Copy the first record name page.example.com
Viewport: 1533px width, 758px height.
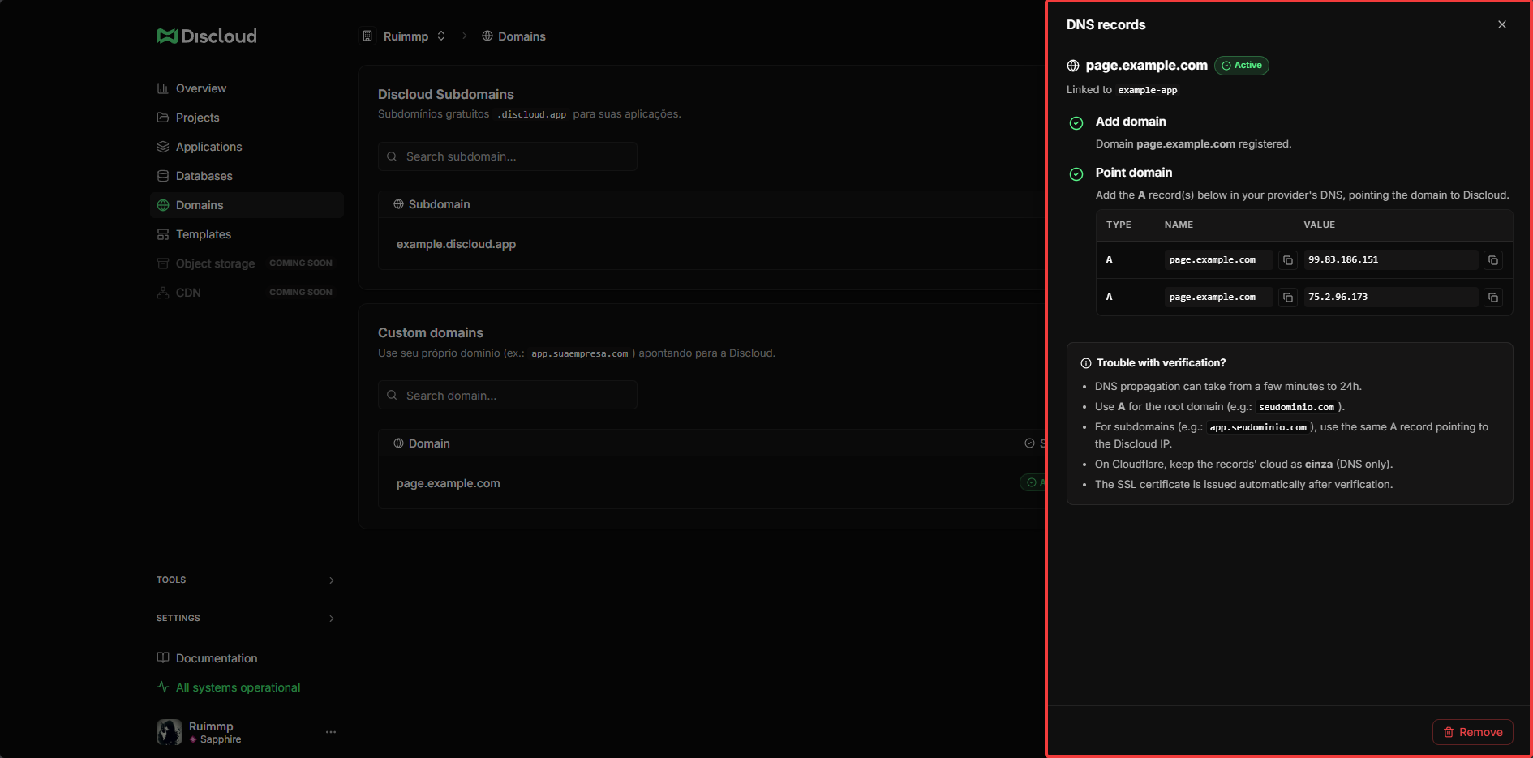click(x=1287, y=260)
